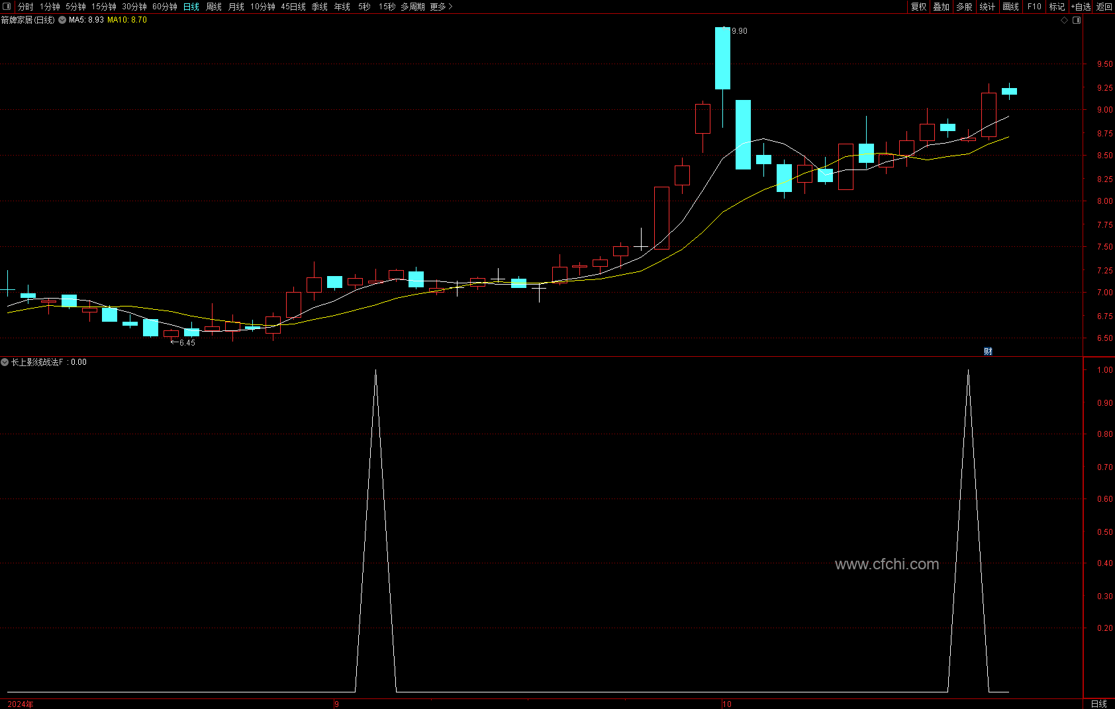Expand the 长上影线战法 indicator dropdown
1115x709 pixels.
point(5,362)
